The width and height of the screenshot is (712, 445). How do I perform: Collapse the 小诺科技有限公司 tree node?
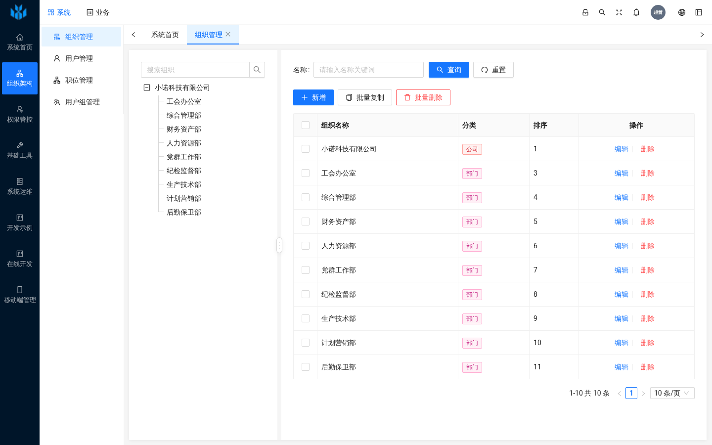coord(147,88)
